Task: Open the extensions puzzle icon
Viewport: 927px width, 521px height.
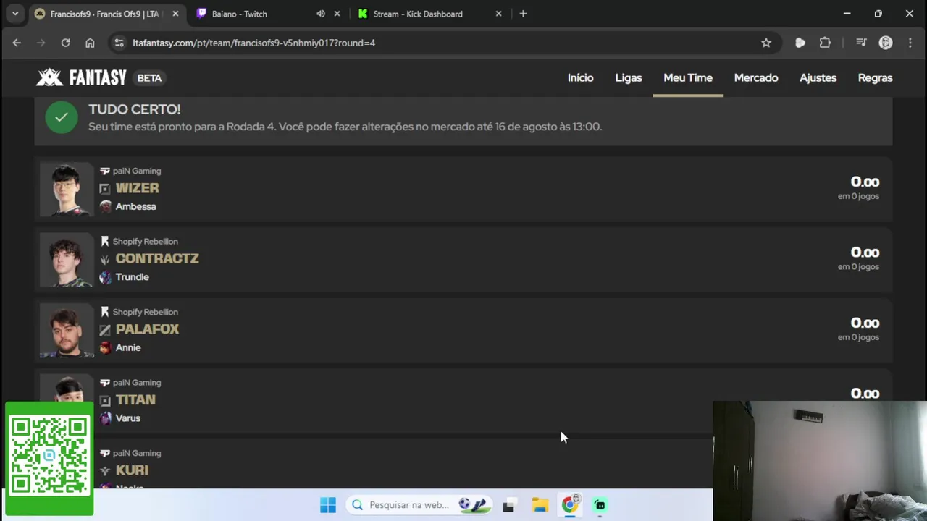Action: point(825,43)
